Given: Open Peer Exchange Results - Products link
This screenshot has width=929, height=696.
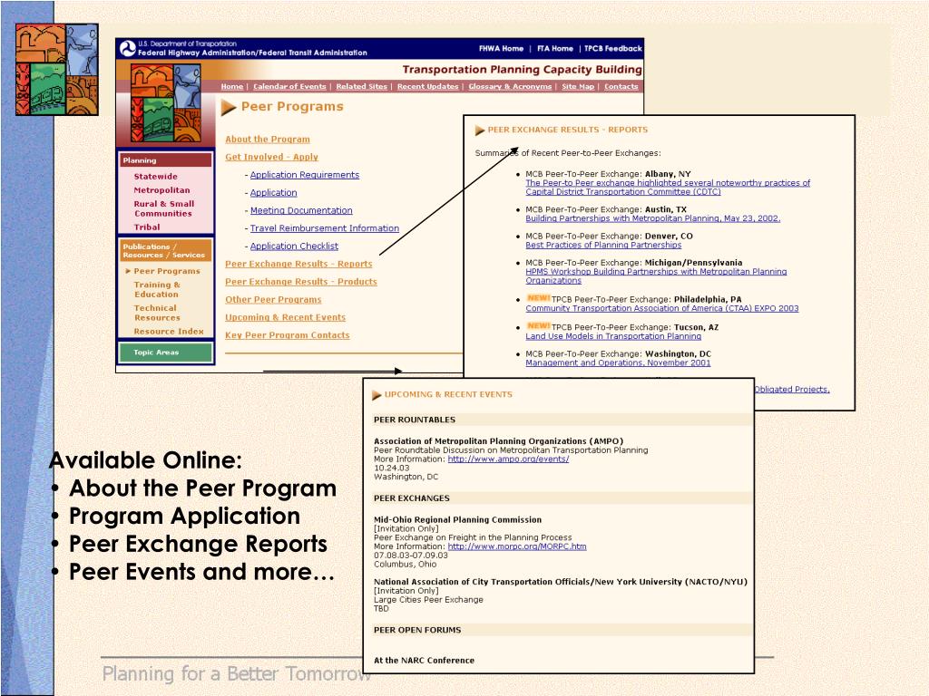Looking at the screenshot, I should (x=301, y=282).
